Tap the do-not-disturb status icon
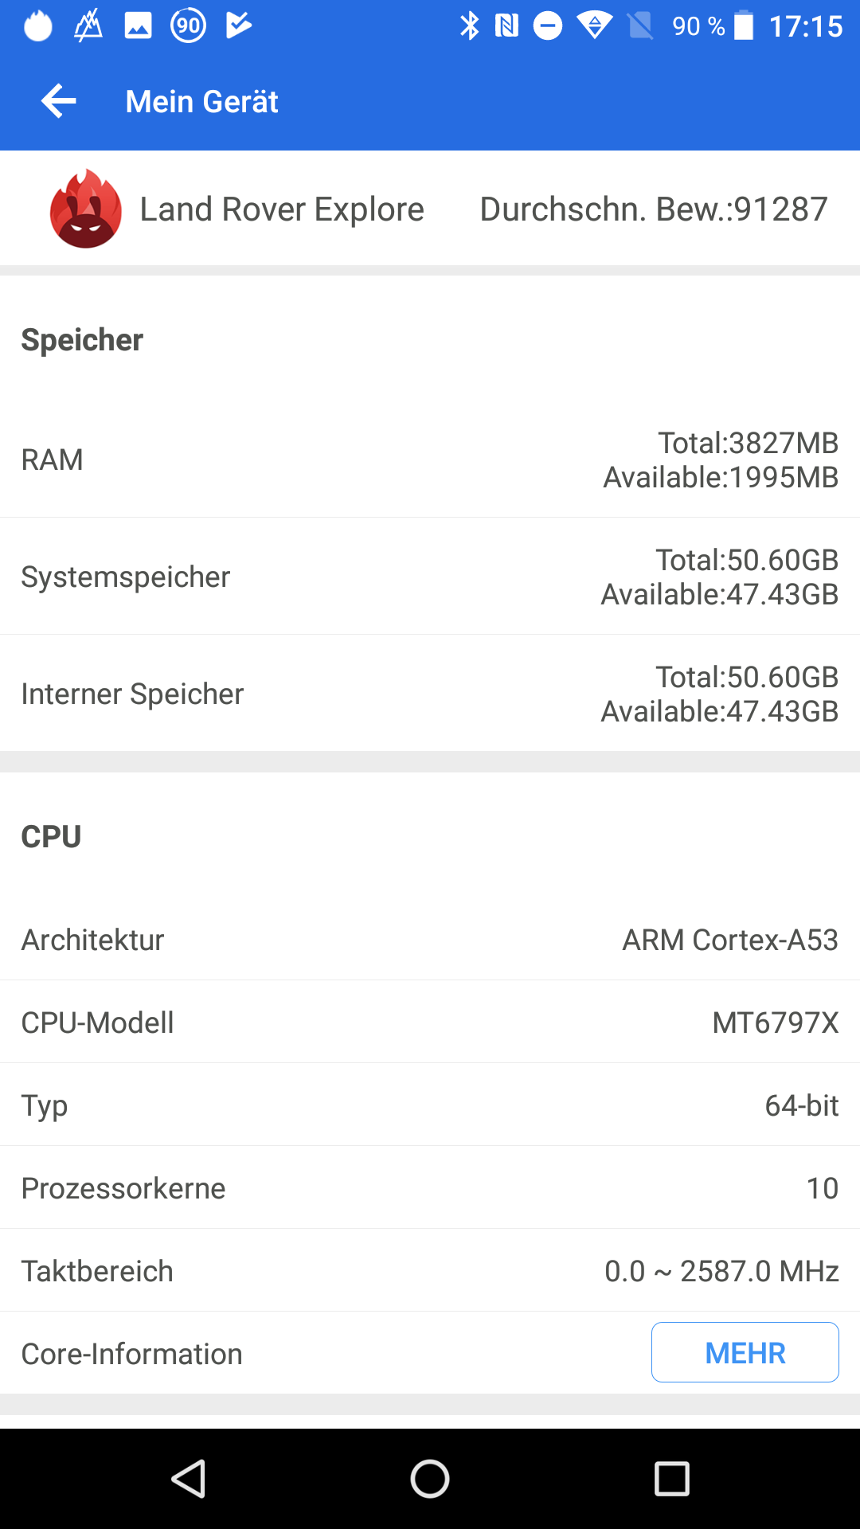Image resolution: width=860 pixels, height=1529 pixels. [x=547, y=25]
